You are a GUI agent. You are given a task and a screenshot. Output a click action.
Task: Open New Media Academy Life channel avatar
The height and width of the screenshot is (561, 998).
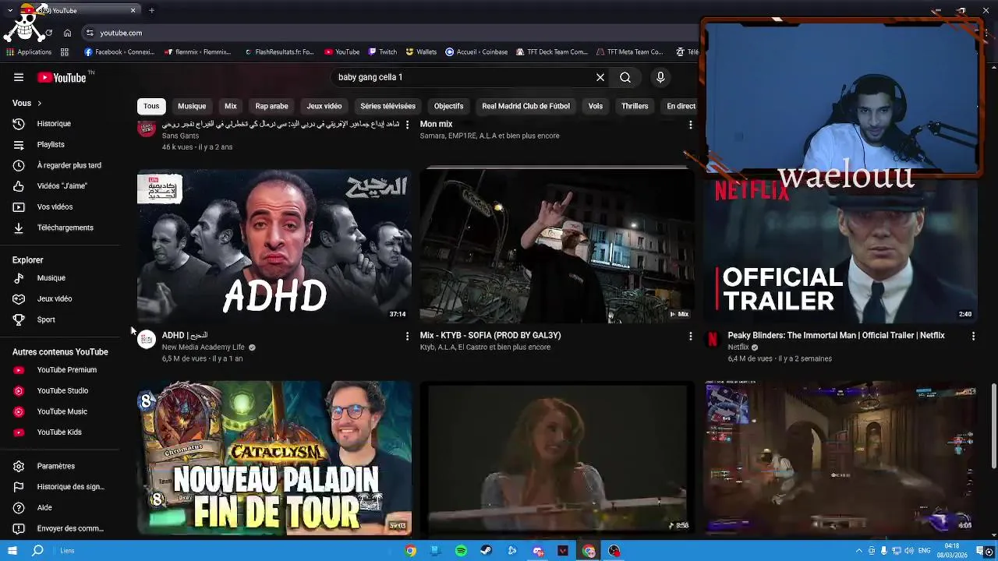pos(147,339)
